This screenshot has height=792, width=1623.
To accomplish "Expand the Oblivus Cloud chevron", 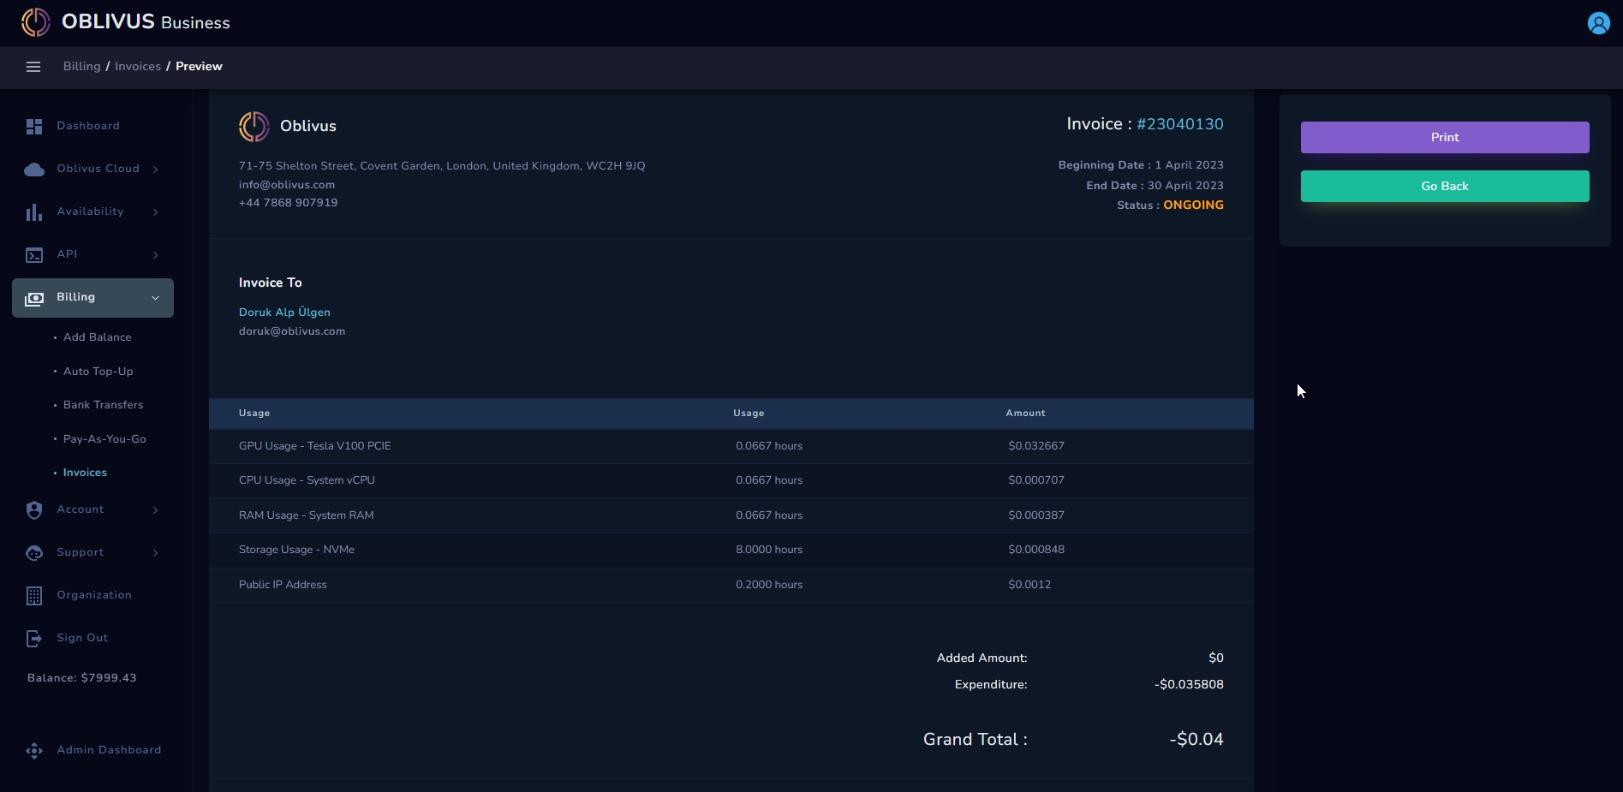I will click(x=156, y=170).
